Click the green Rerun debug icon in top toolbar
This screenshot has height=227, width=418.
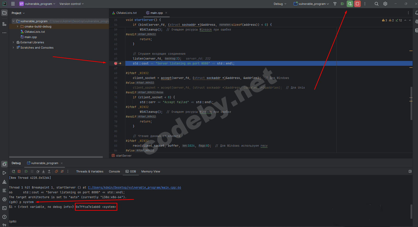[x=350, y=4]
